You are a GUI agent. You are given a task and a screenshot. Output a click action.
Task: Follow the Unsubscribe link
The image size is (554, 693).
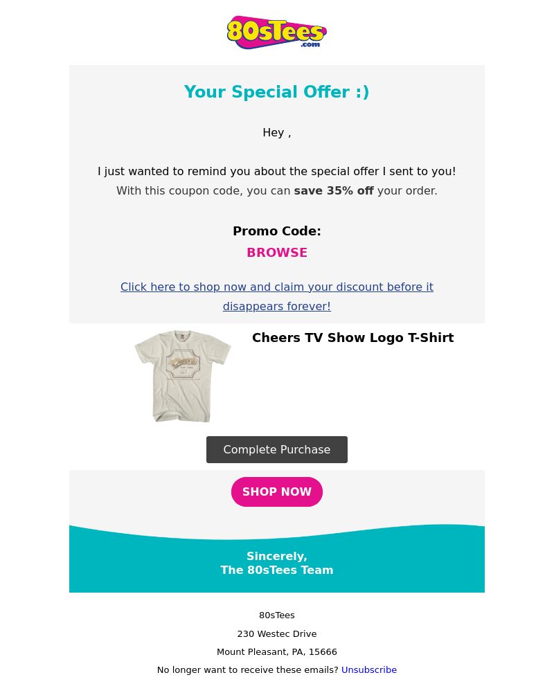369,670
